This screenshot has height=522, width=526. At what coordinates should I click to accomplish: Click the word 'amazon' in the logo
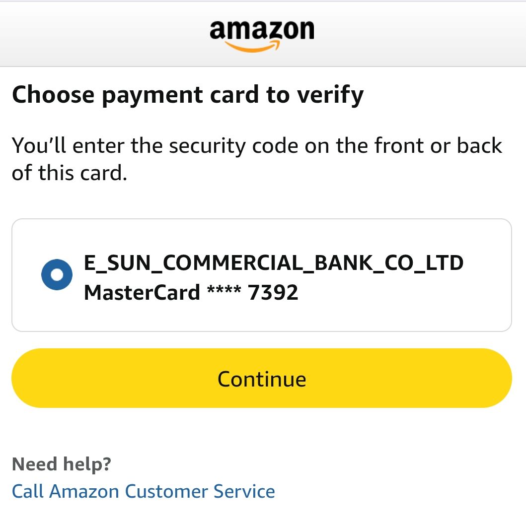pos(262,30)
